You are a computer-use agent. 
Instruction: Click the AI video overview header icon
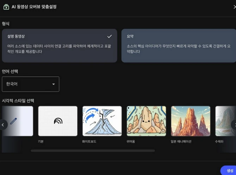pyautogui.click(x=6, y=7)
